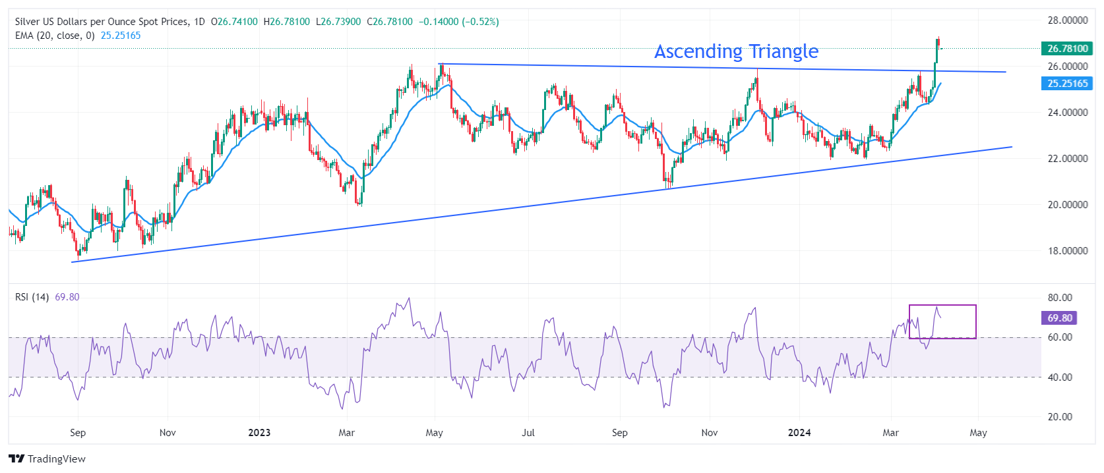Click the EMA value 25.25165 in legend
Viewport: 1104px width, 473px height.
tap(121, 36)
